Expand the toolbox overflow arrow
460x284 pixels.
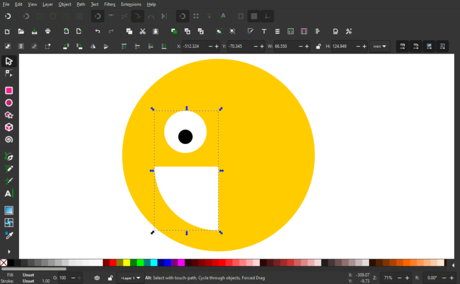[9, 252]
